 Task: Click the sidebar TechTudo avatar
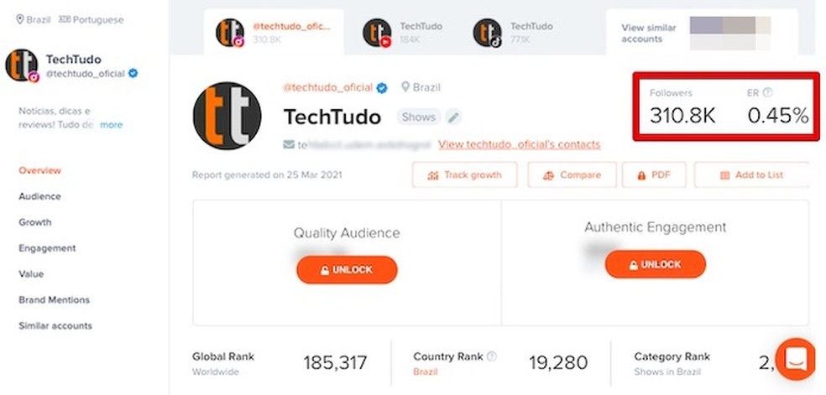[22, 65]
